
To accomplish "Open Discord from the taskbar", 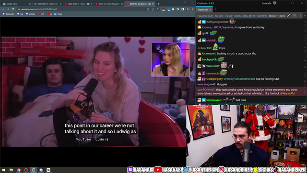I will point(41,170).
